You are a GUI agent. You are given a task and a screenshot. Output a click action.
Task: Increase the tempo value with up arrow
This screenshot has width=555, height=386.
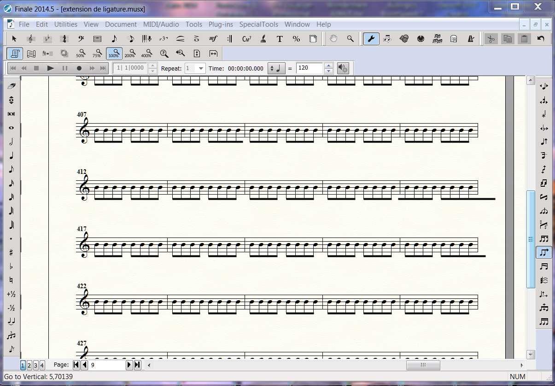point(328,66)
